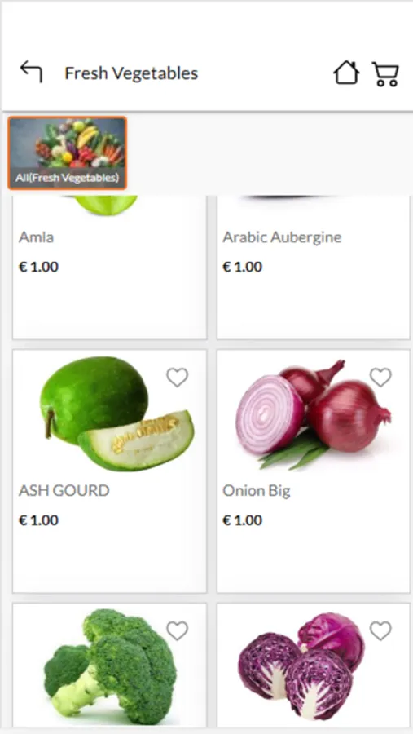Click the Amla product name
This screenshot has width=413, height=734.
tap(36, 237)
